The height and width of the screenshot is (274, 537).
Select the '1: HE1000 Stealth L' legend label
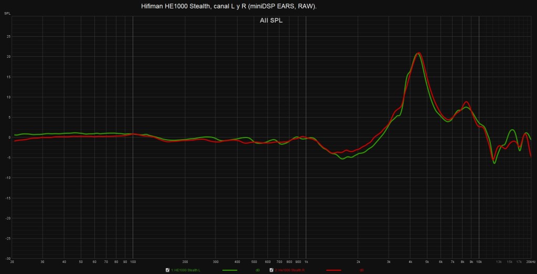188,270
